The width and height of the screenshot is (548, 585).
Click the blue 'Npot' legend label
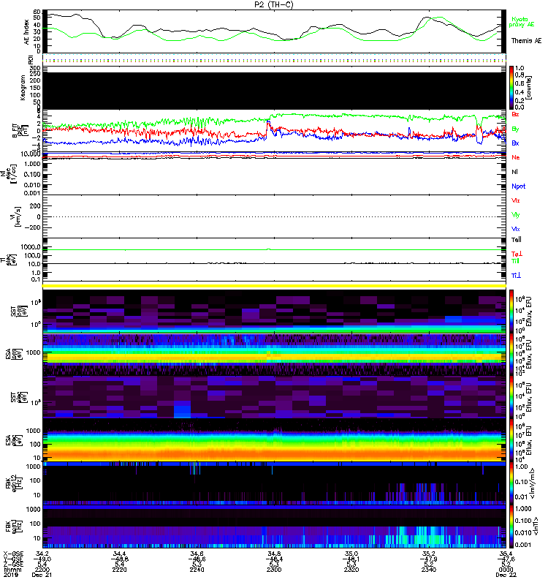[x=519, y=186]
